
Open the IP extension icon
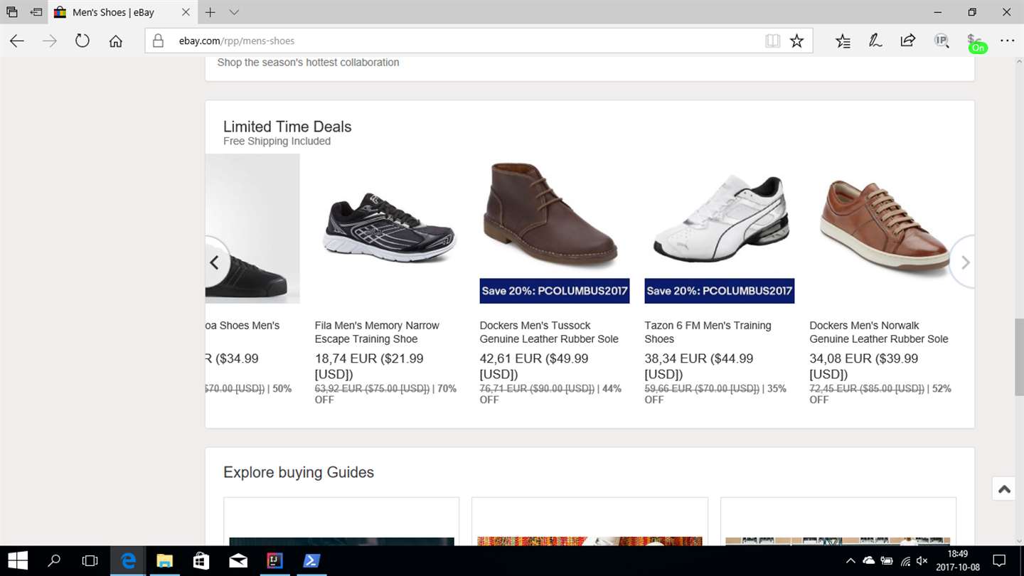942,41
